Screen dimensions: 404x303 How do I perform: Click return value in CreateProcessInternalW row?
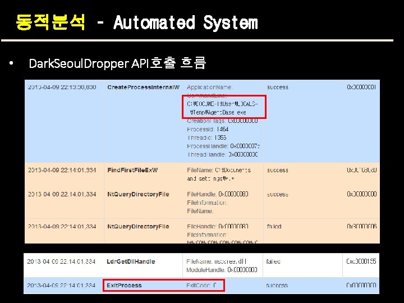(x=361, y=87)
